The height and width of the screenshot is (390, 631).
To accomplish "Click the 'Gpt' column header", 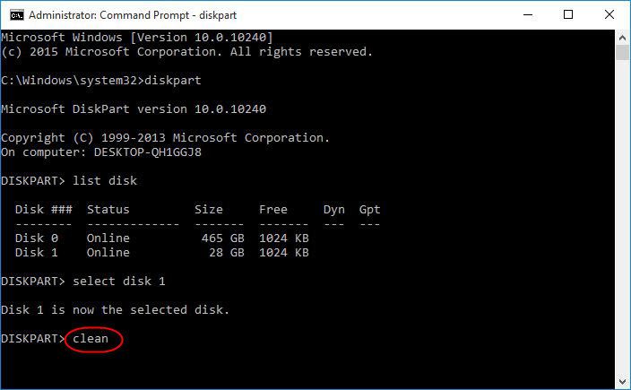I will pos(369,210).
